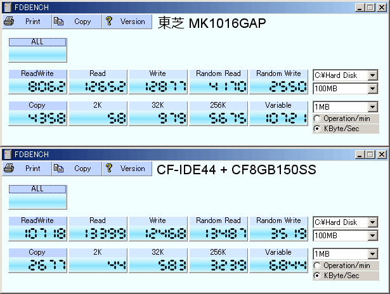
Task: Select Operation/min radio in bottom window
Action: pyautogui.click(x=317, y=265)
